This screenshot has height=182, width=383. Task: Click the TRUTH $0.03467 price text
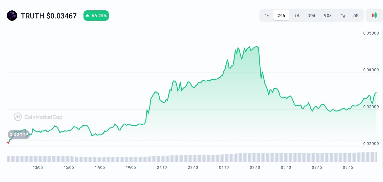(49, 16)
